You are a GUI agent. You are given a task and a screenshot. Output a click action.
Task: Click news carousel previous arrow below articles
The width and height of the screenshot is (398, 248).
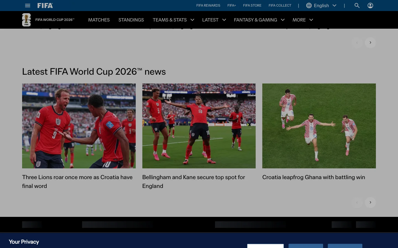(x=357, y=203)
